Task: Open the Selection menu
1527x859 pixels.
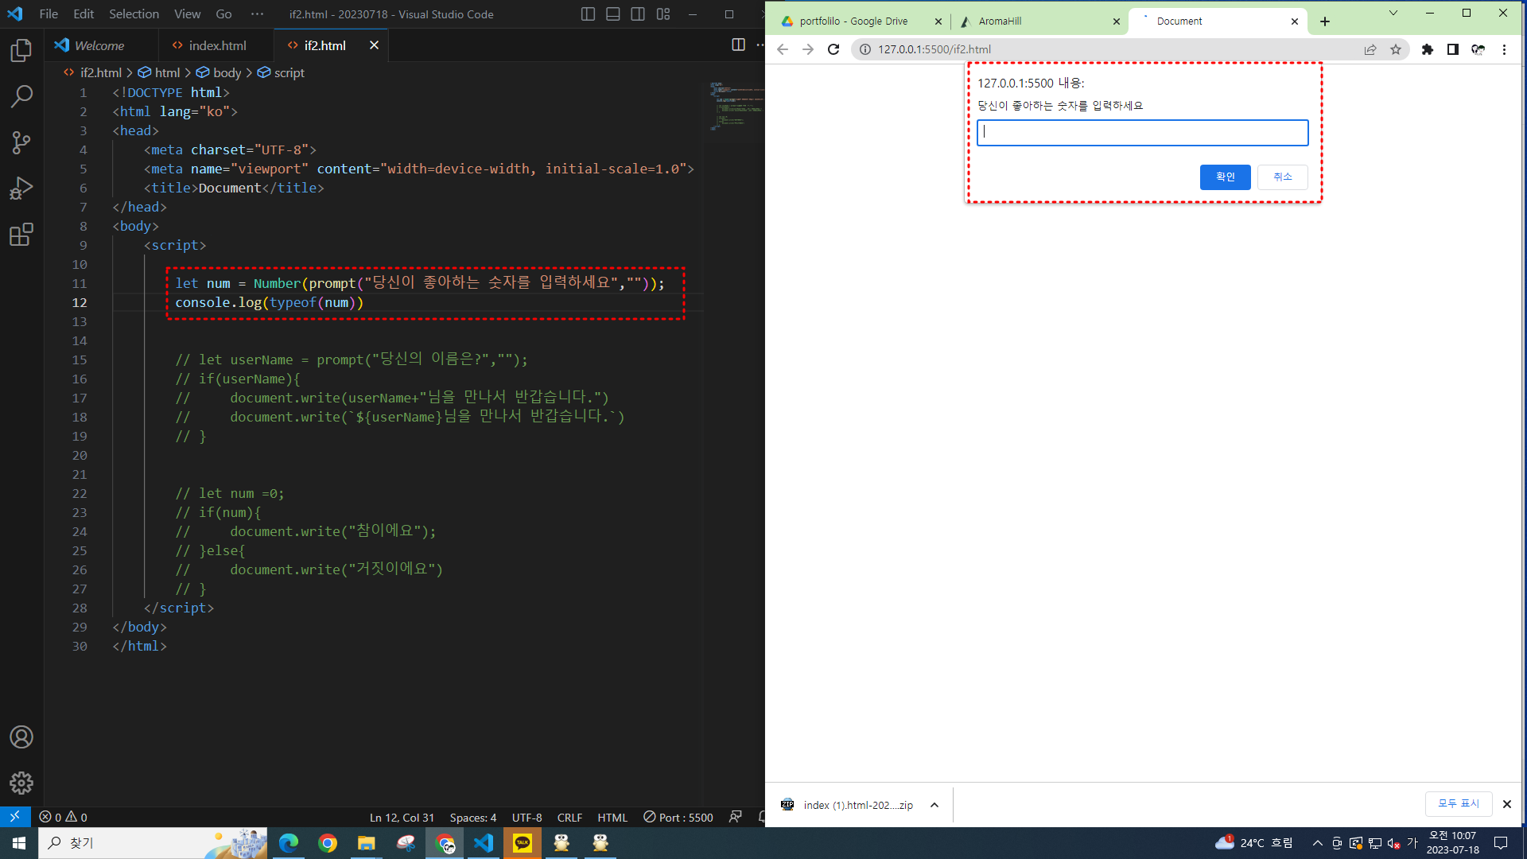Action: 134,14
